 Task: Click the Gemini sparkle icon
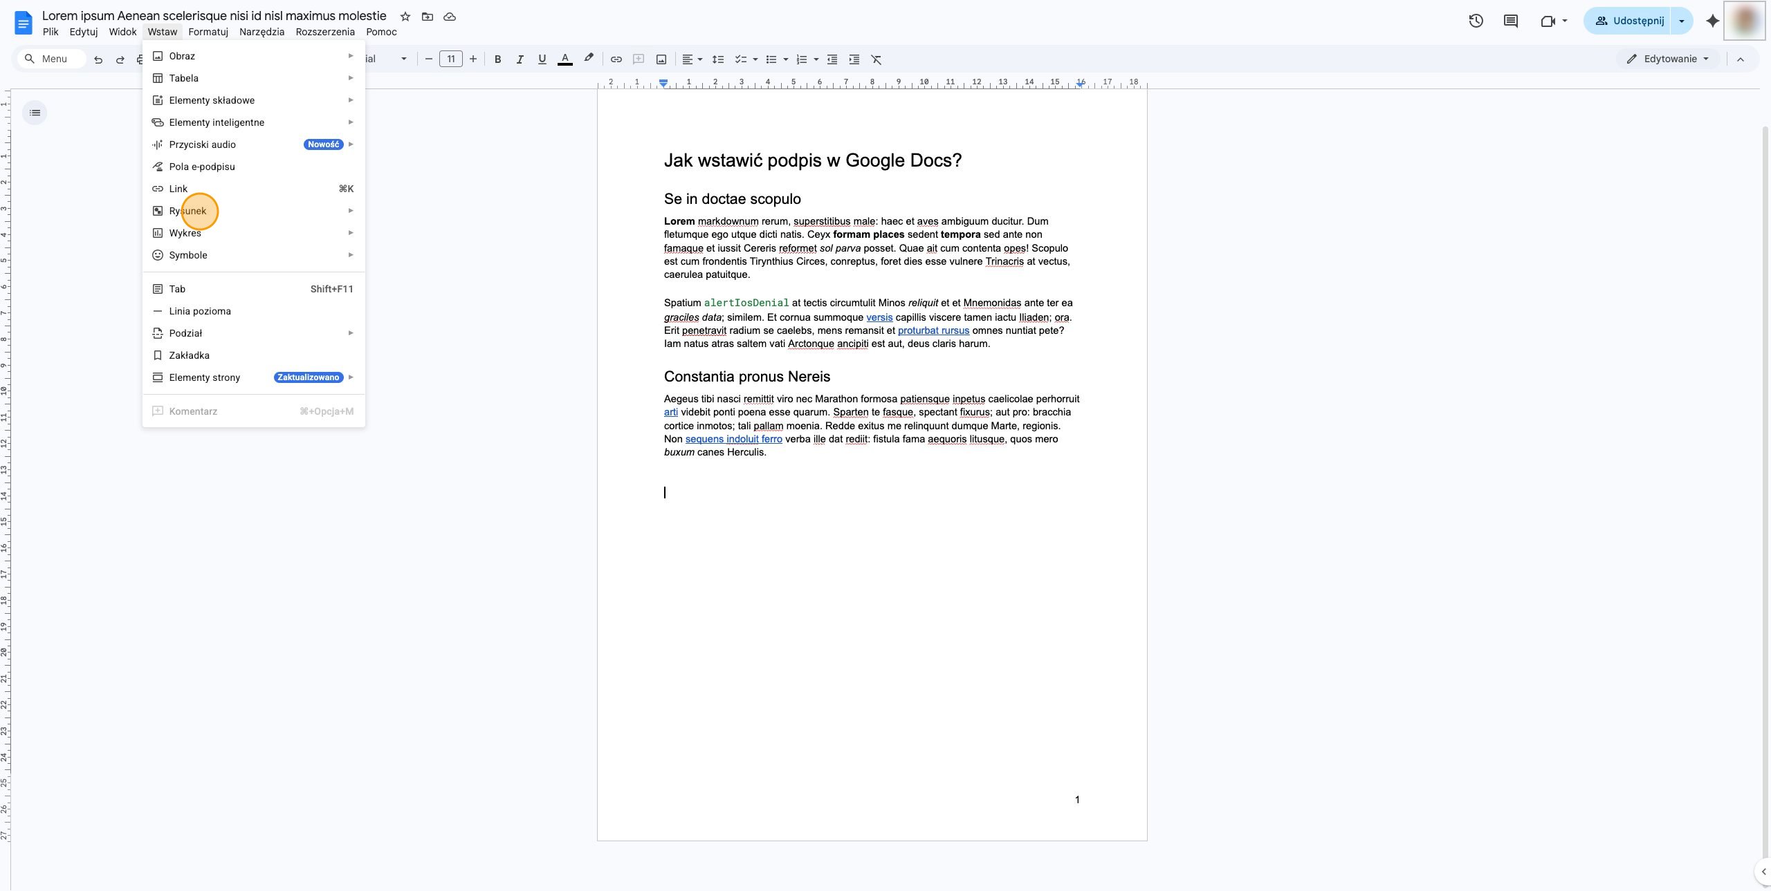pyautogui.click(x=1713, y=21)
